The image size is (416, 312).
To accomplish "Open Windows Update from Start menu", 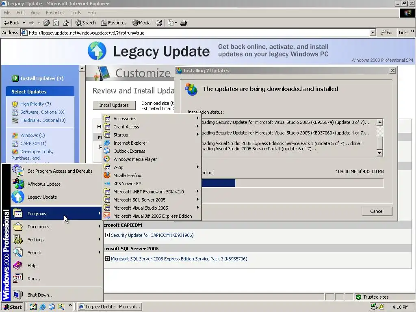I will click(56, 184).
